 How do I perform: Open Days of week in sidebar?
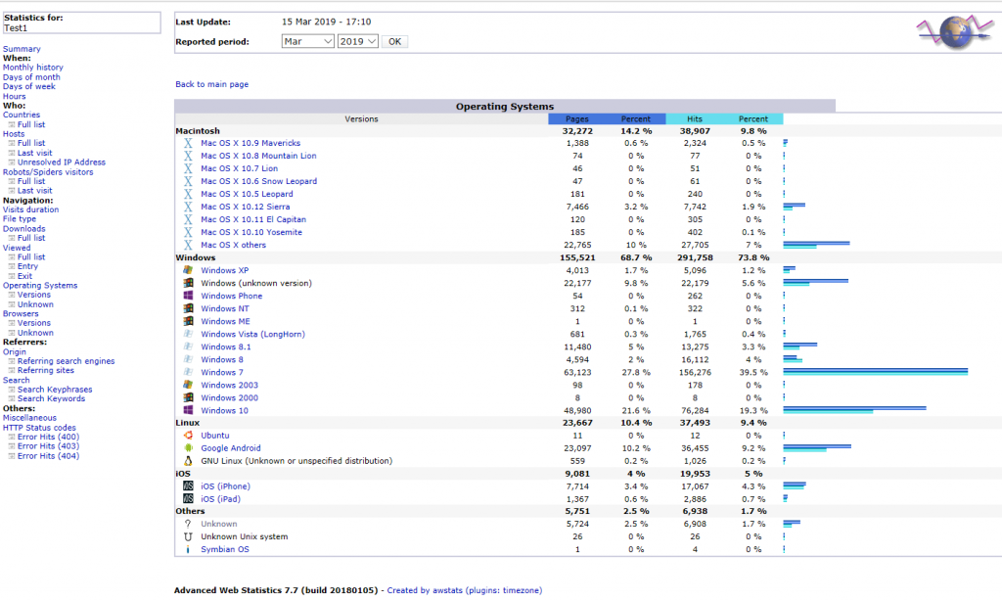coord(28,86)
